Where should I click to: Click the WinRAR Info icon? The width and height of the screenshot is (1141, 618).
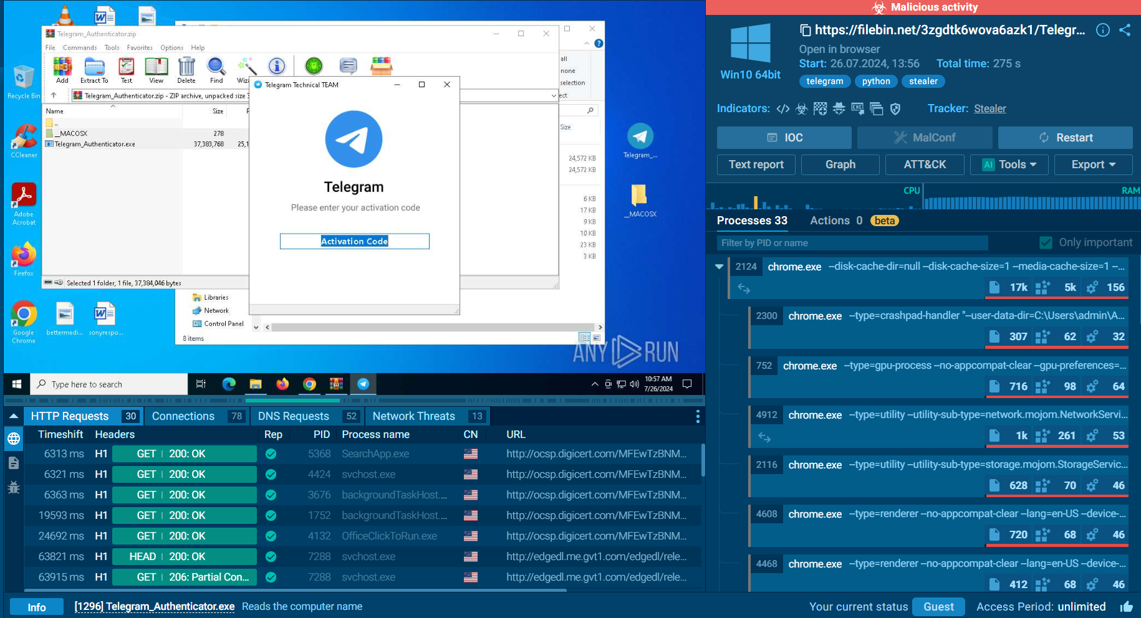pos(277,66)
